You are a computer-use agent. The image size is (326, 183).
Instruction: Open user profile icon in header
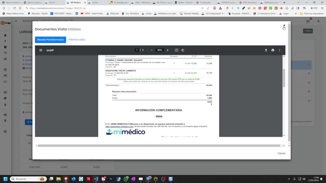(x=318, y=21)
